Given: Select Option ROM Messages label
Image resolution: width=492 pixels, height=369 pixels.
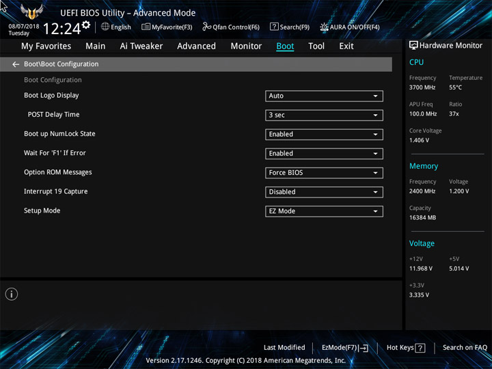Looking at the screenshot, I should click(58, 172).
